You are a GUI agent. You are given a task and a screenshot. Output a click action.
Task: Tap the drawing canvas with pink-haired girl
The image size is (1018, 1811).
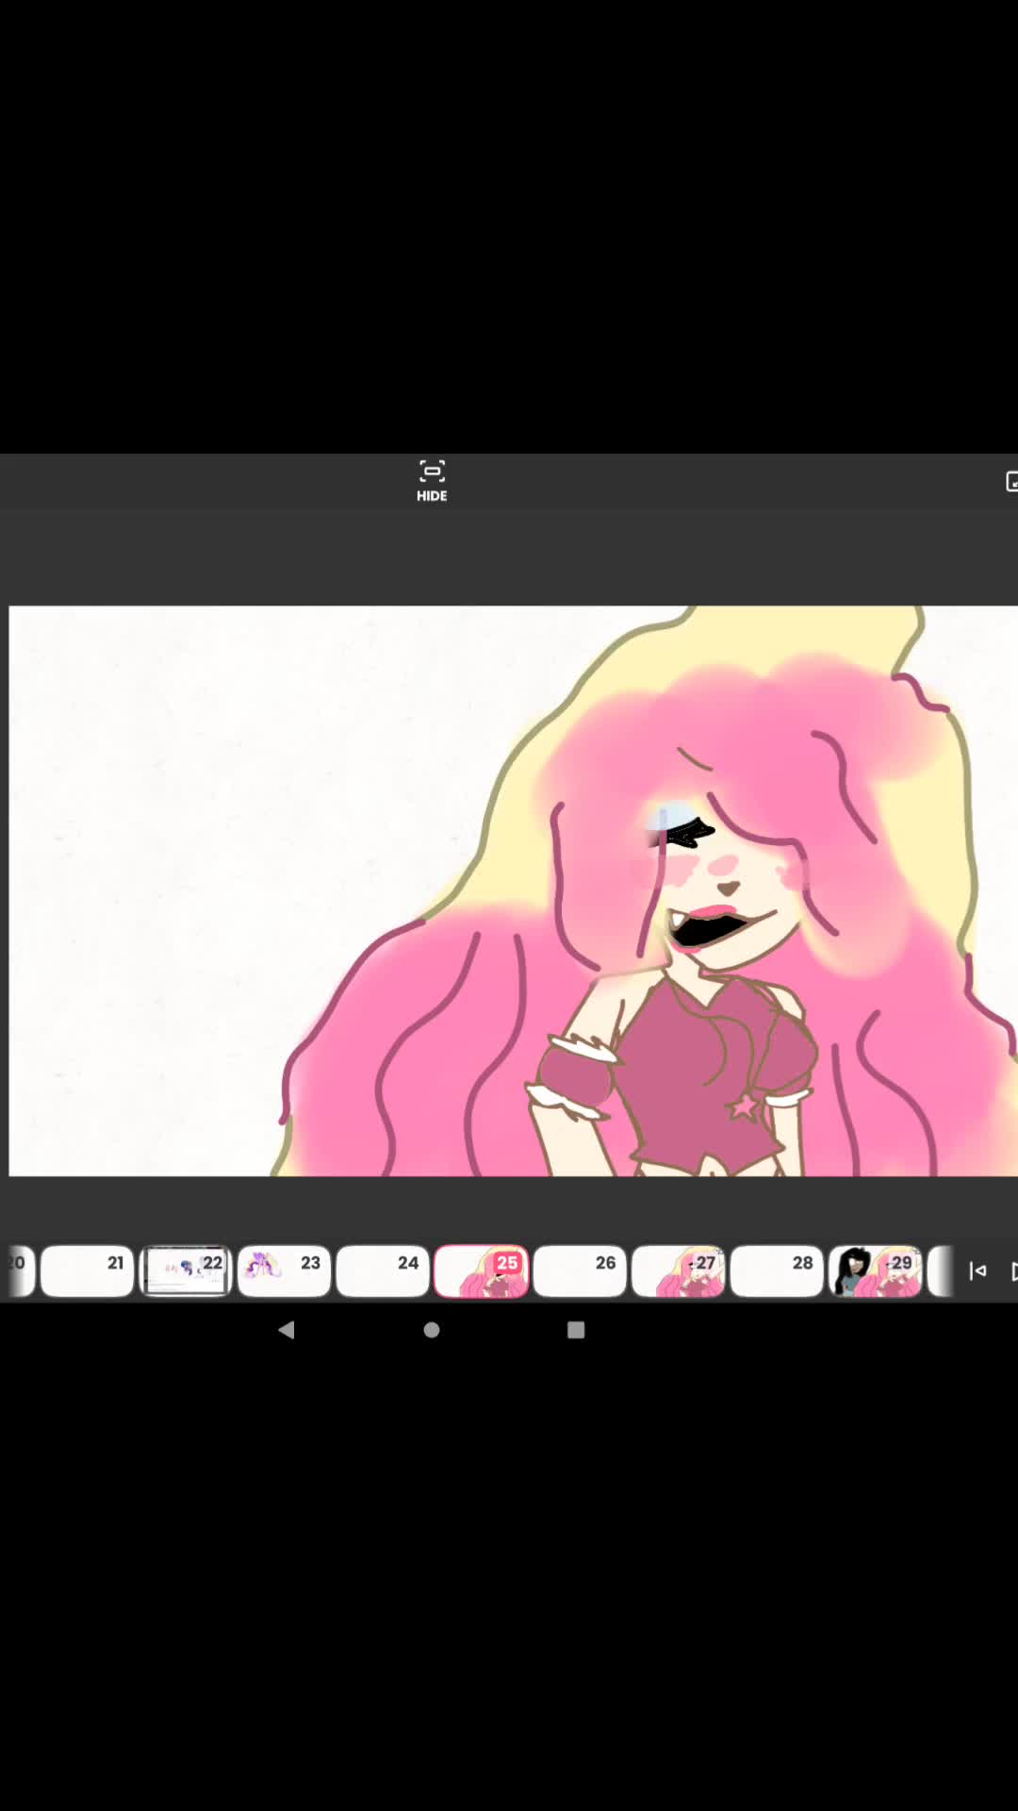point(513,890)
